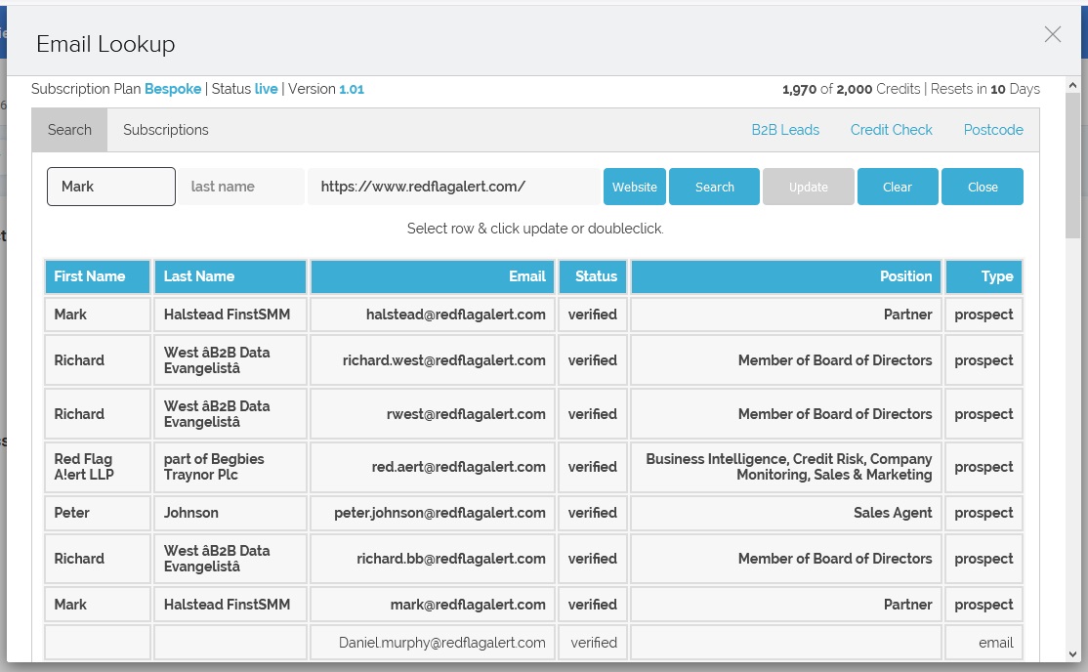Screen dimensions: 1088x672
Task: Reset the form with Clear button
Action: tap(898, 186)
